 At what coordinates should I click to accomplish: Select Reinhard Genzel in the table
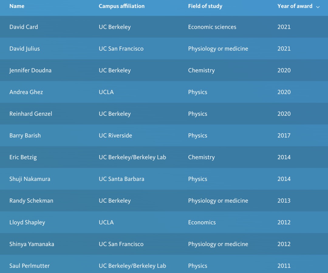click(x=31, y=114)
